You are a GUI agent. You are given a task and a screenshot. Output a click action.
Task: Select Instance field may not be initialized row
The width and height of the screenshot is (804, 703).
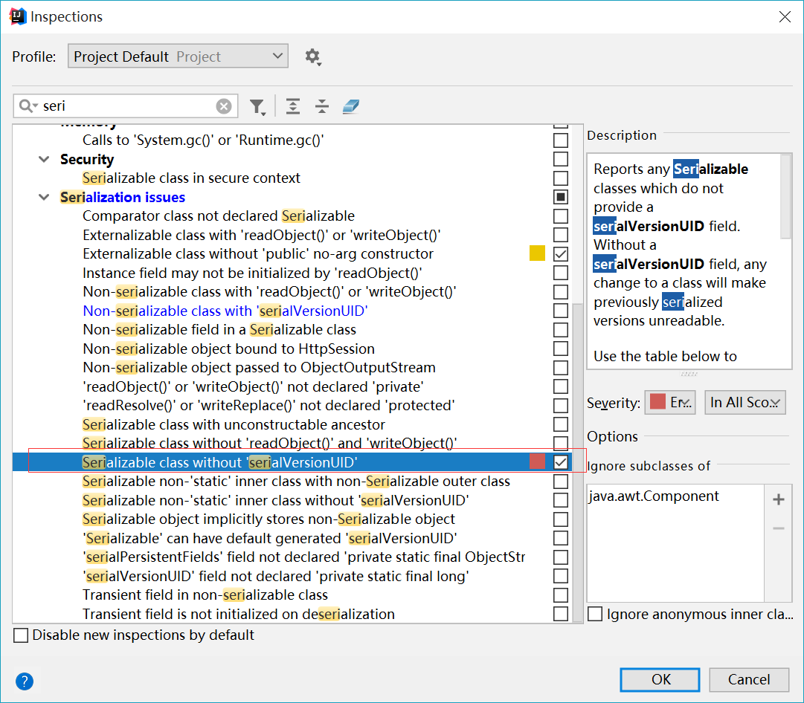coord(252,273)
